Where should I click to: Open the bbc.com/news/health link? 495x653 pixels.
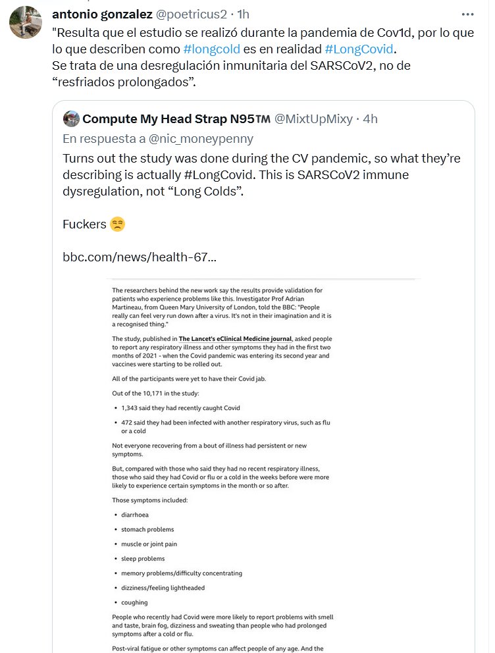click(x=139, y=257)
